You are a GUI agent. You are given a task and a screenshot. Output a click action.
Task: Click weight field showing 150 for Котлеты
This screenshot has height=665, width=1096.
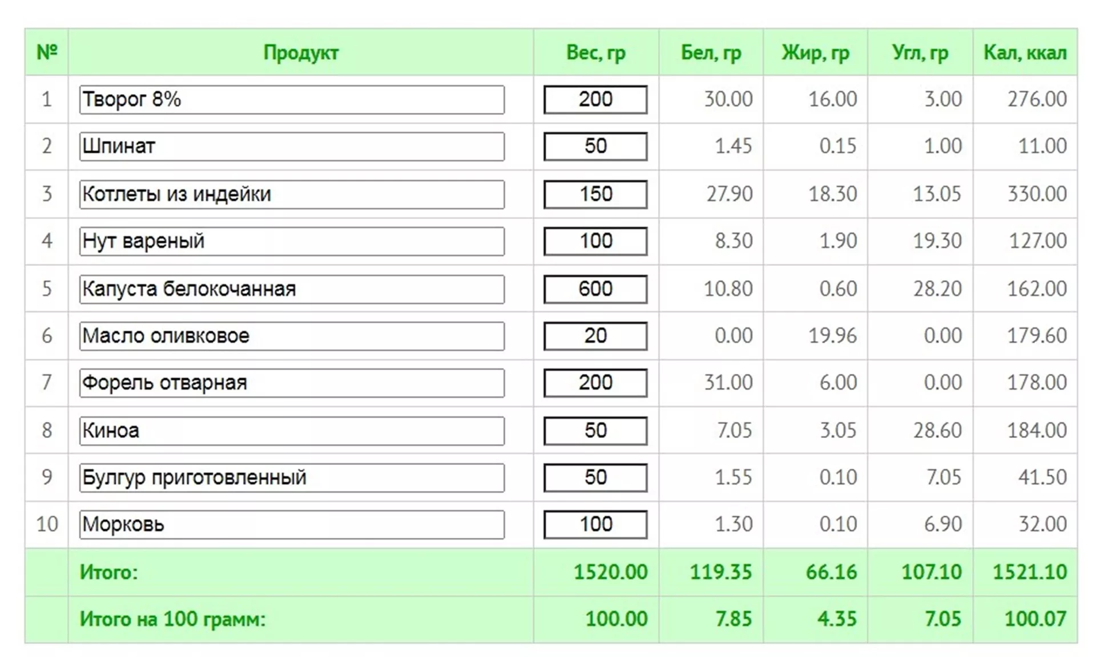595,194
